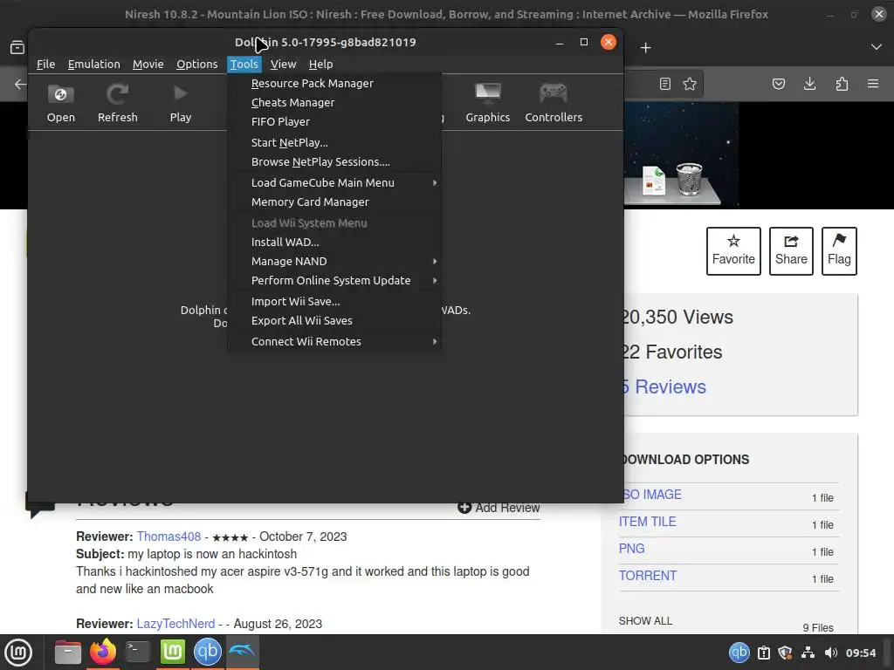The image size is (894, 670).
Task: Choose Import Wii Save...
Action: [x=334, y=301]
